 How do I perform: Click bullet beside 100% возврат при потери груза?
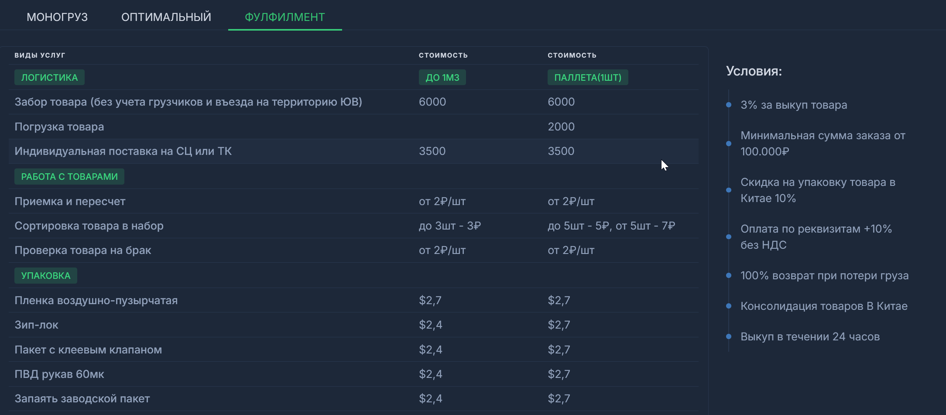[729, 275]
